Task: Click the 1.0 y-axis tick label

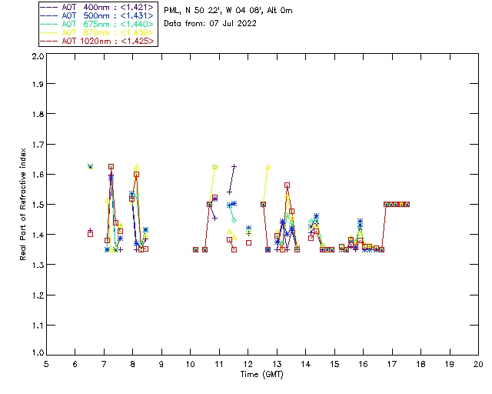Action: [x=38, y=352]
